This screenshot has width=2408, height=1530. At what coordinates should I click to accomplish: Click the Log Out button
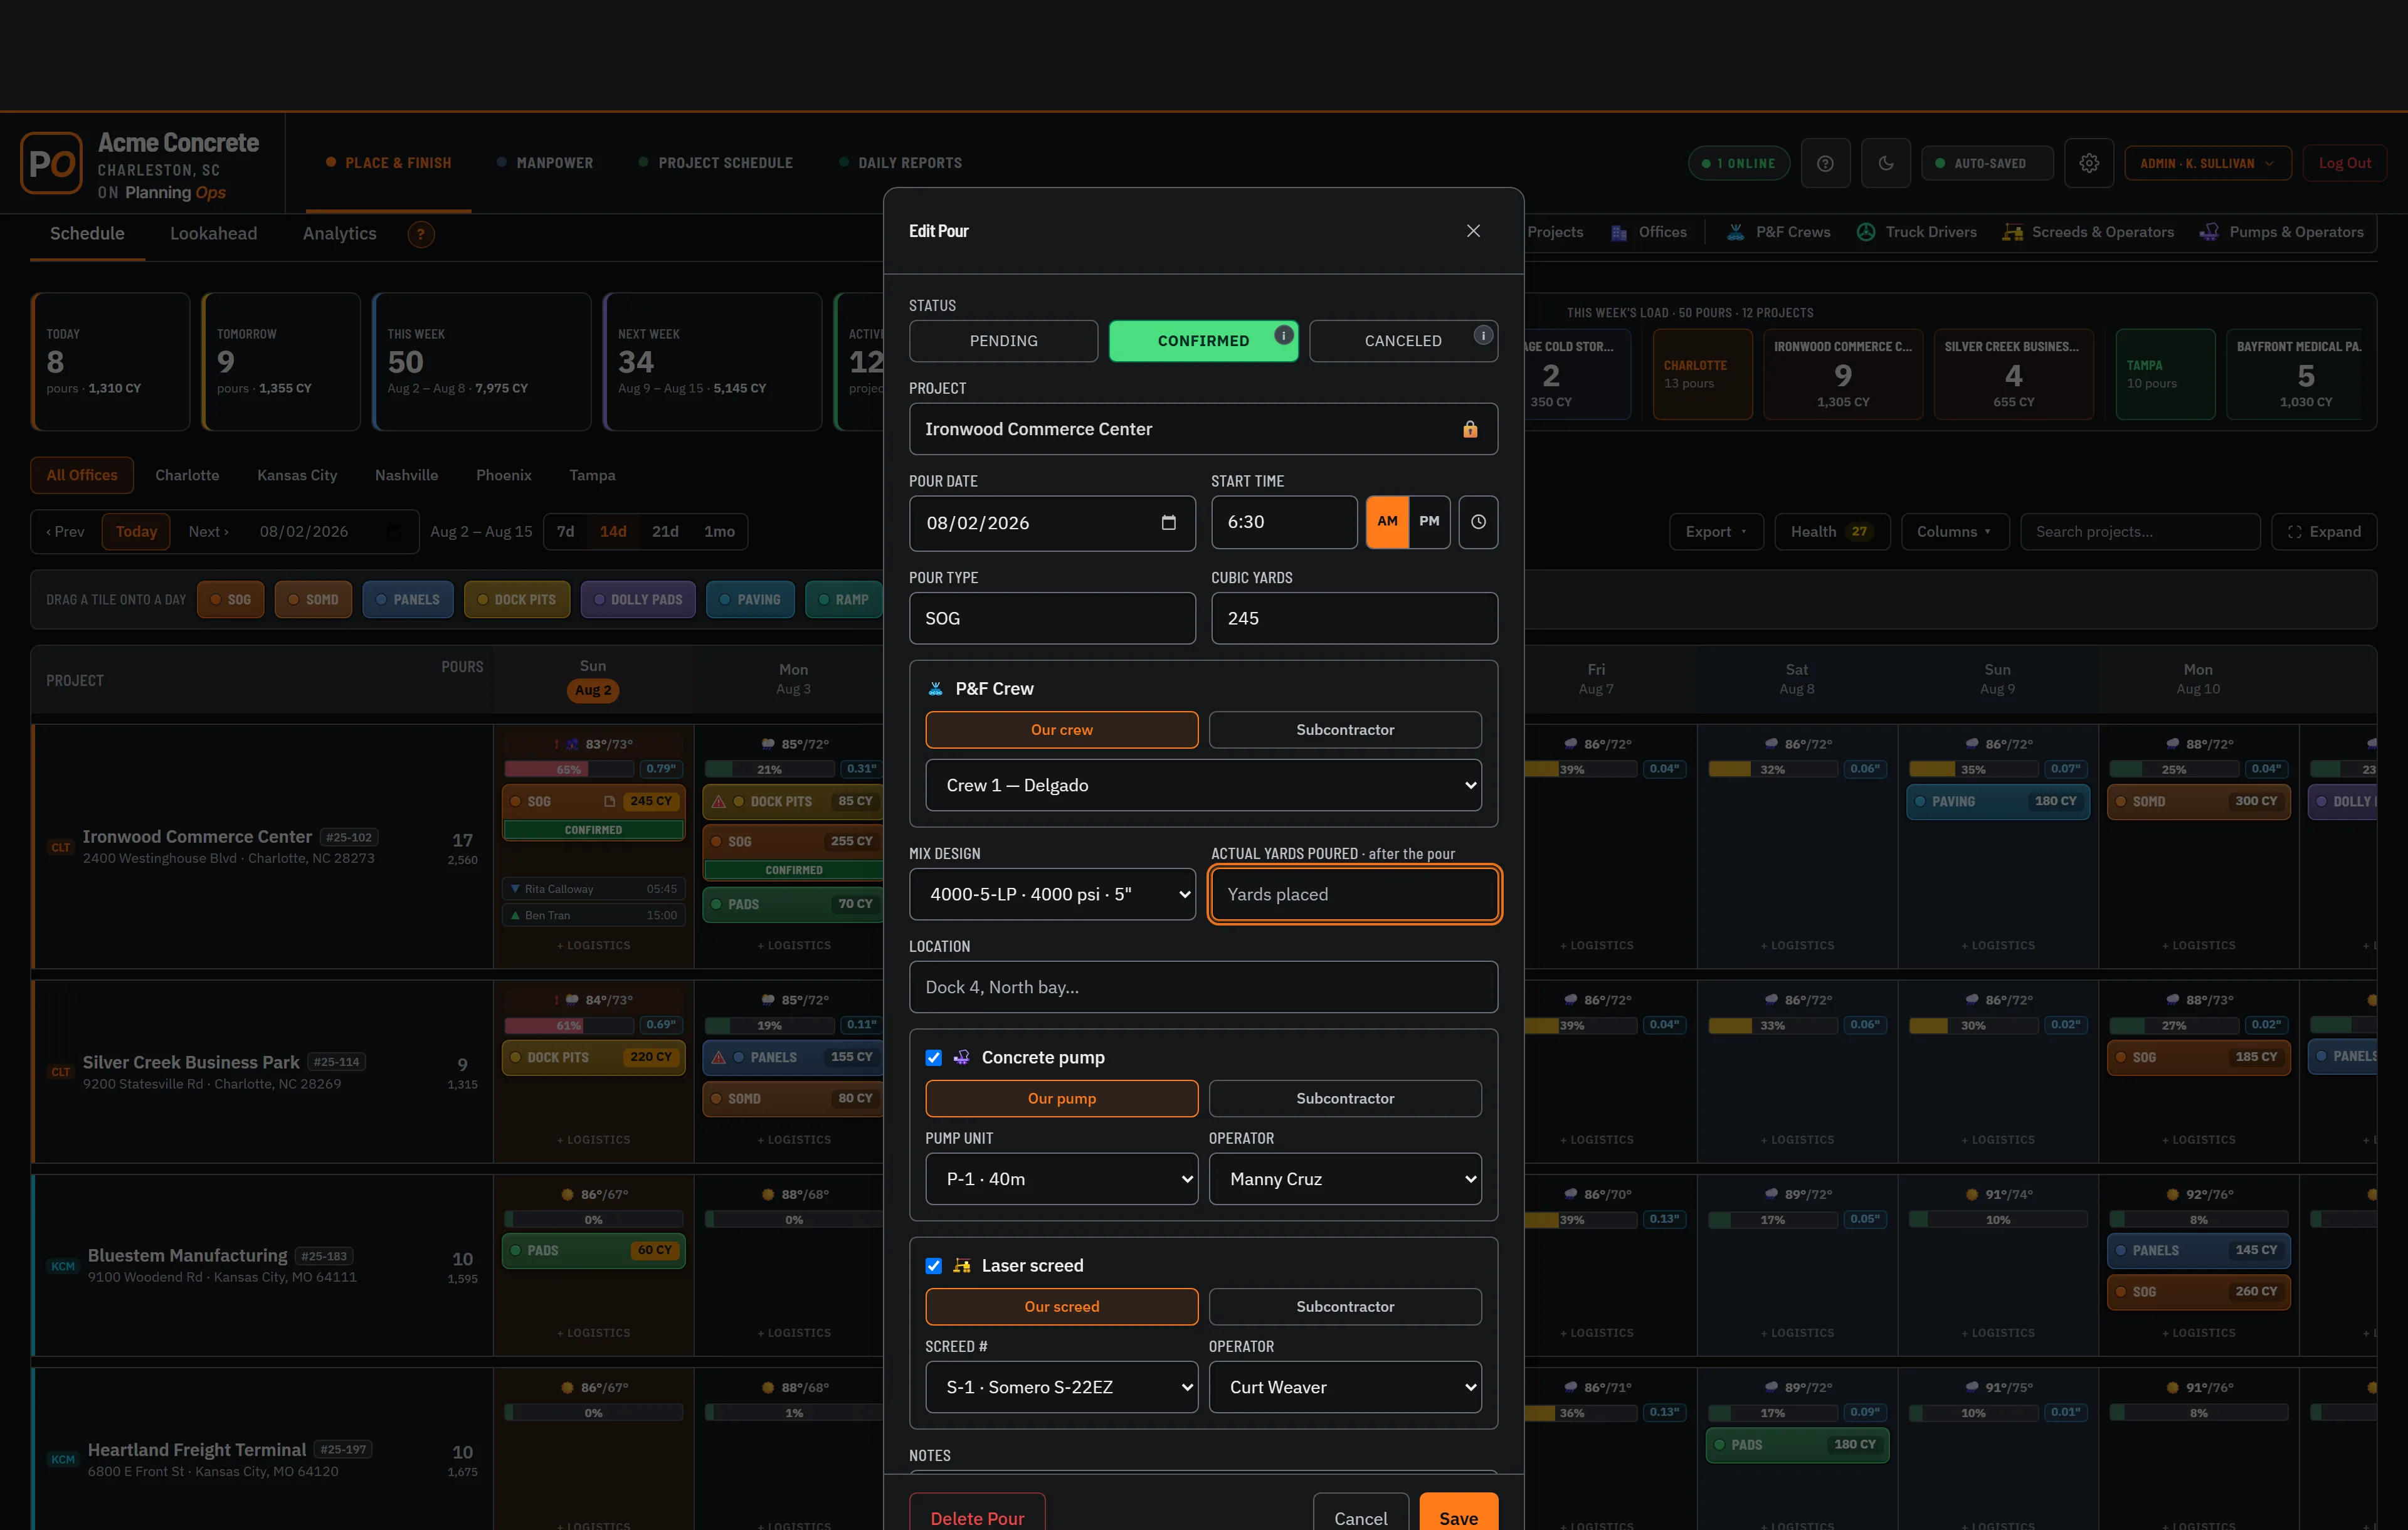2344,163
